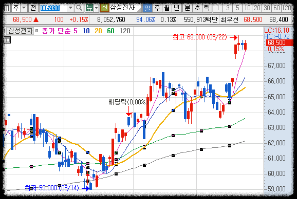297x199 pixels.
Task: Expand the dropdown next to 뉴 icon
Action: (97, 8)
